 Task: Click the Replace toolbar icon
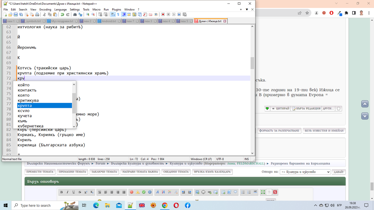[80, 15]
